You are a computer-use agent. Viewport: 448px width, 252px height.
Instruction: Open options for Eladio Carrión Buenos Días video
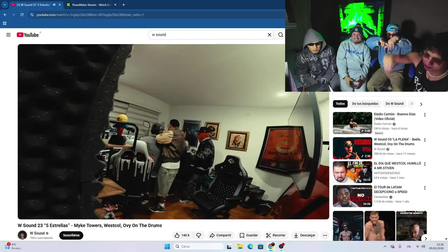[x=425, y=115]
